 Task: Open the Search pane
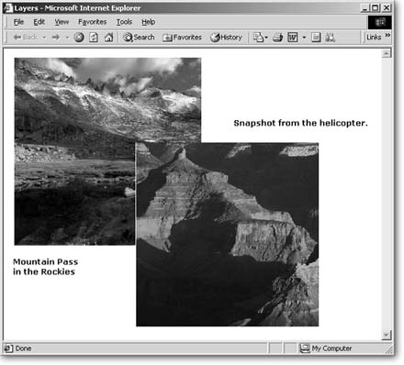[x=139, y=38]
